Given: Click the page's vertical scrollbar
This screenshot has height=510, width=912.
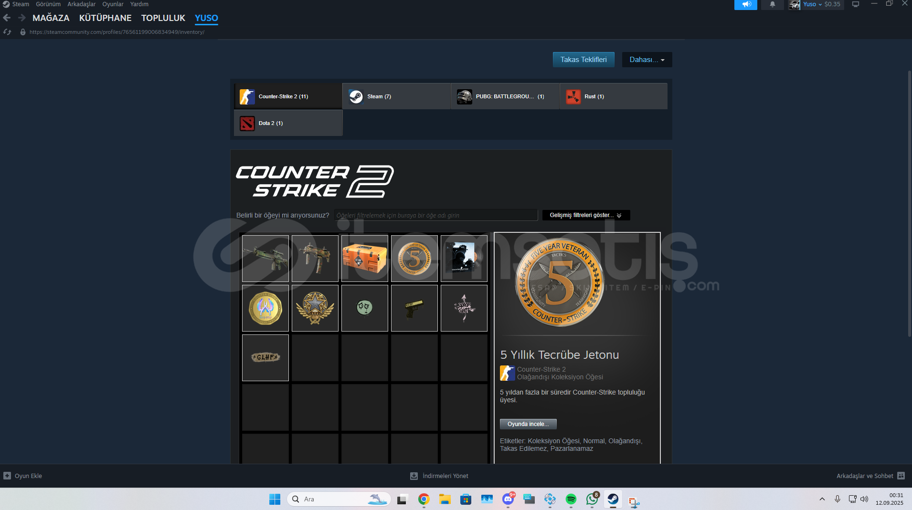Looking at the screenshot, I should point(909,204).
